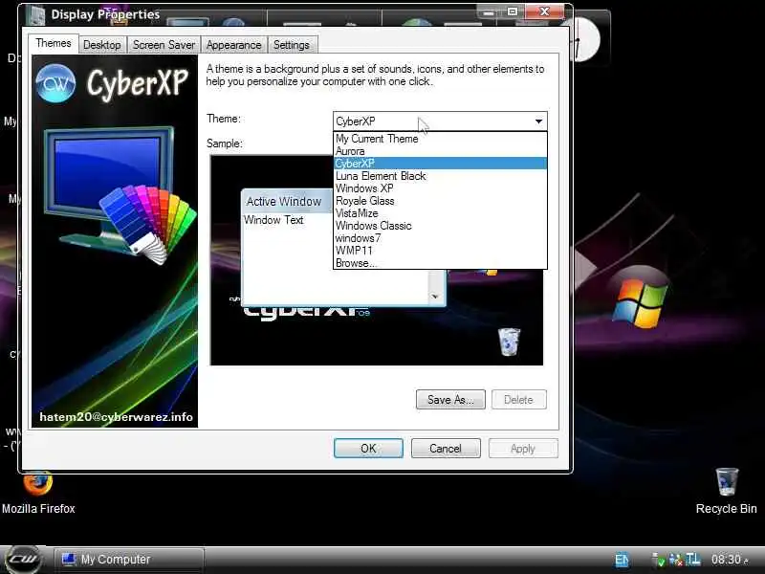Confirm with the OK button
The image size is (765, 574).
click(368, 449)
